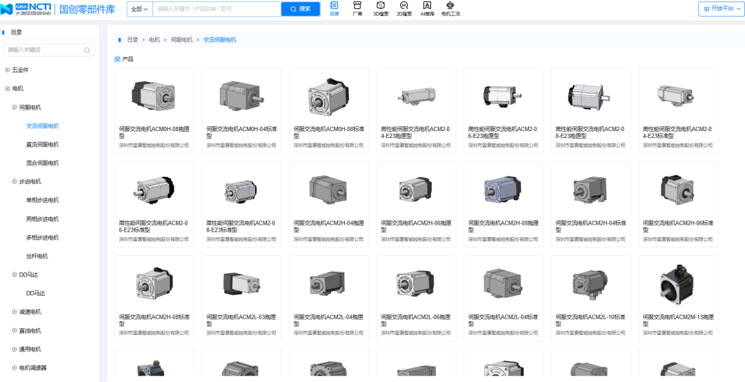Click title 伺服交流电机ACM2H-04标准型
The height and width of the screenshot is (382, 745).
point(590,225)
